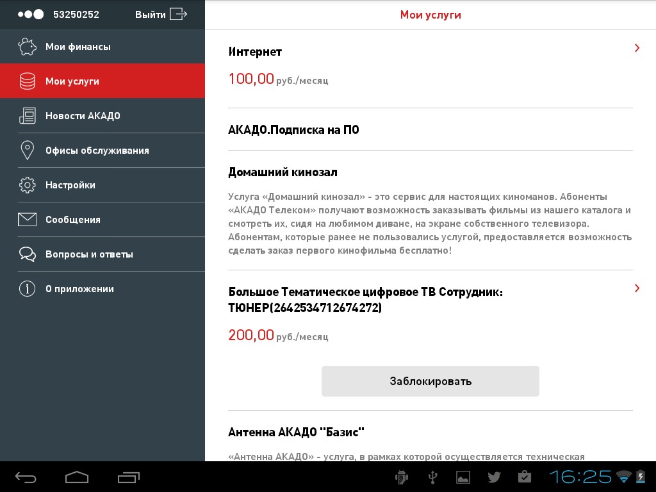Click the Антенна АКАДО "Базис" heading

[x=296, y=432]
